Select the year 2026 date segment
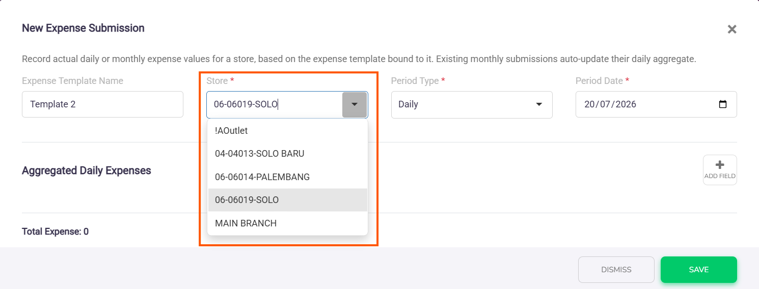Viewport: 759px width, 289px height. (625, 104)
